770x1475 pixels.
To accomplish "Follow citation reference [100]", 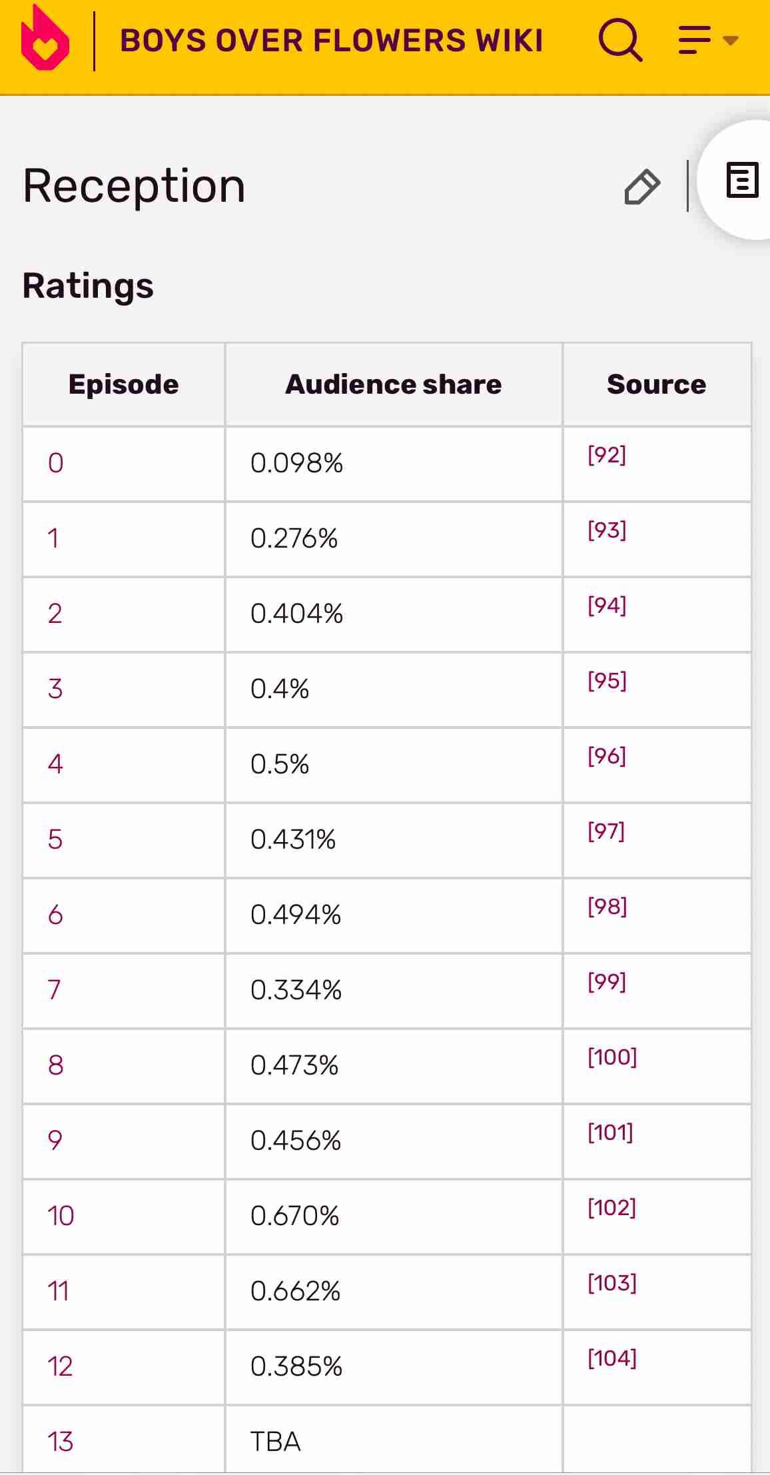I will pos(612,1057).
